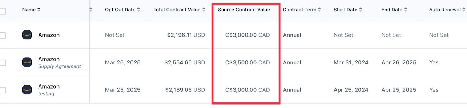The width and height of the screenshot is (467, 108).
Task: Check the first Amazon row checkbox
Action: point(3,35)
